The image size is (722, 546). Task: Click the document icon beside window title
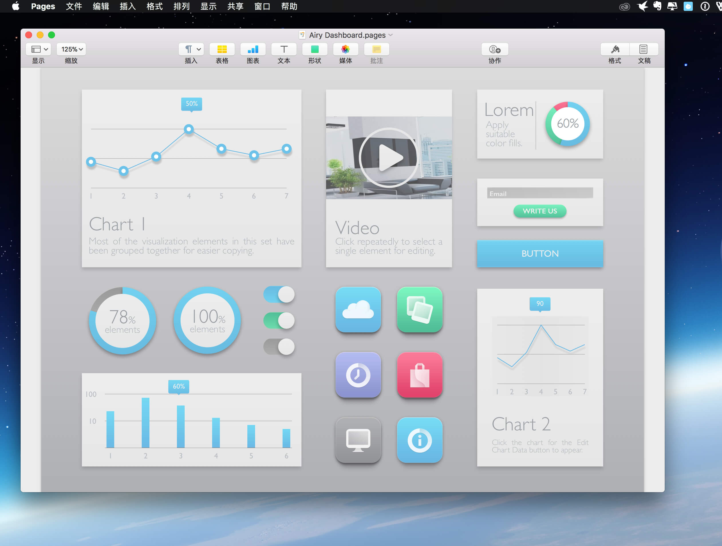click(x=302, y=35)
